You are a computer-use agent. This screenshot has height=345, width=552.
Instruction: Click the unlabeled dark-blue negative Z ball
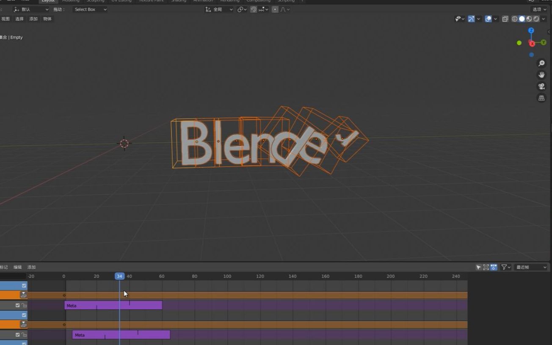coord(532,55)
